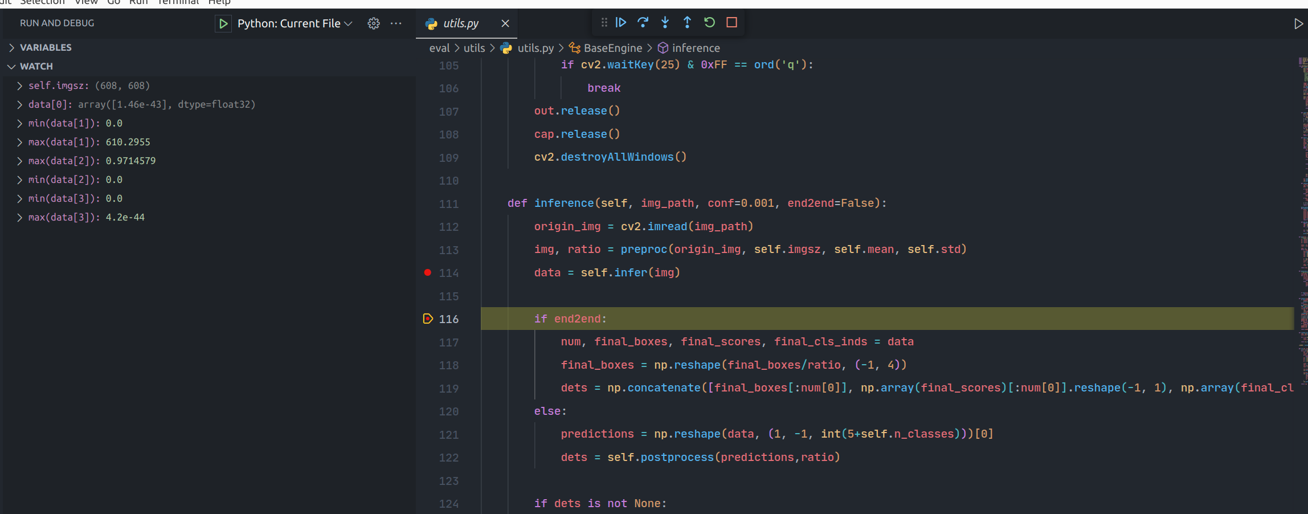
Task: Click the inference breadcrumb
Action: [696, 48]
